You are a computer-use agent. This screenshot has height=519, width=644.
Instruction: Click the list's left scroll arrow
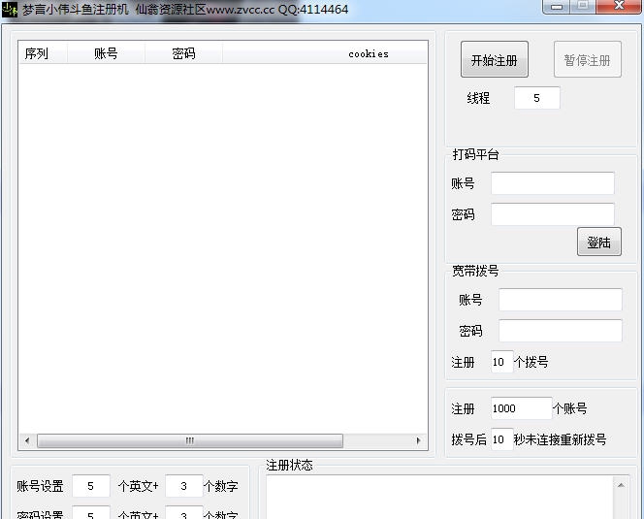point(27,440)
